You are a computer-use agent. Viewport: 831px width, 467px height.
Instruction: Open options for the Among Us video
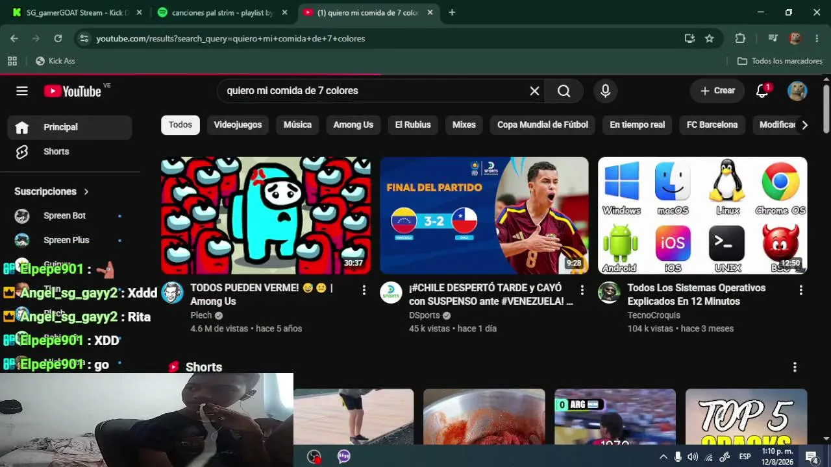pos(364,290)
